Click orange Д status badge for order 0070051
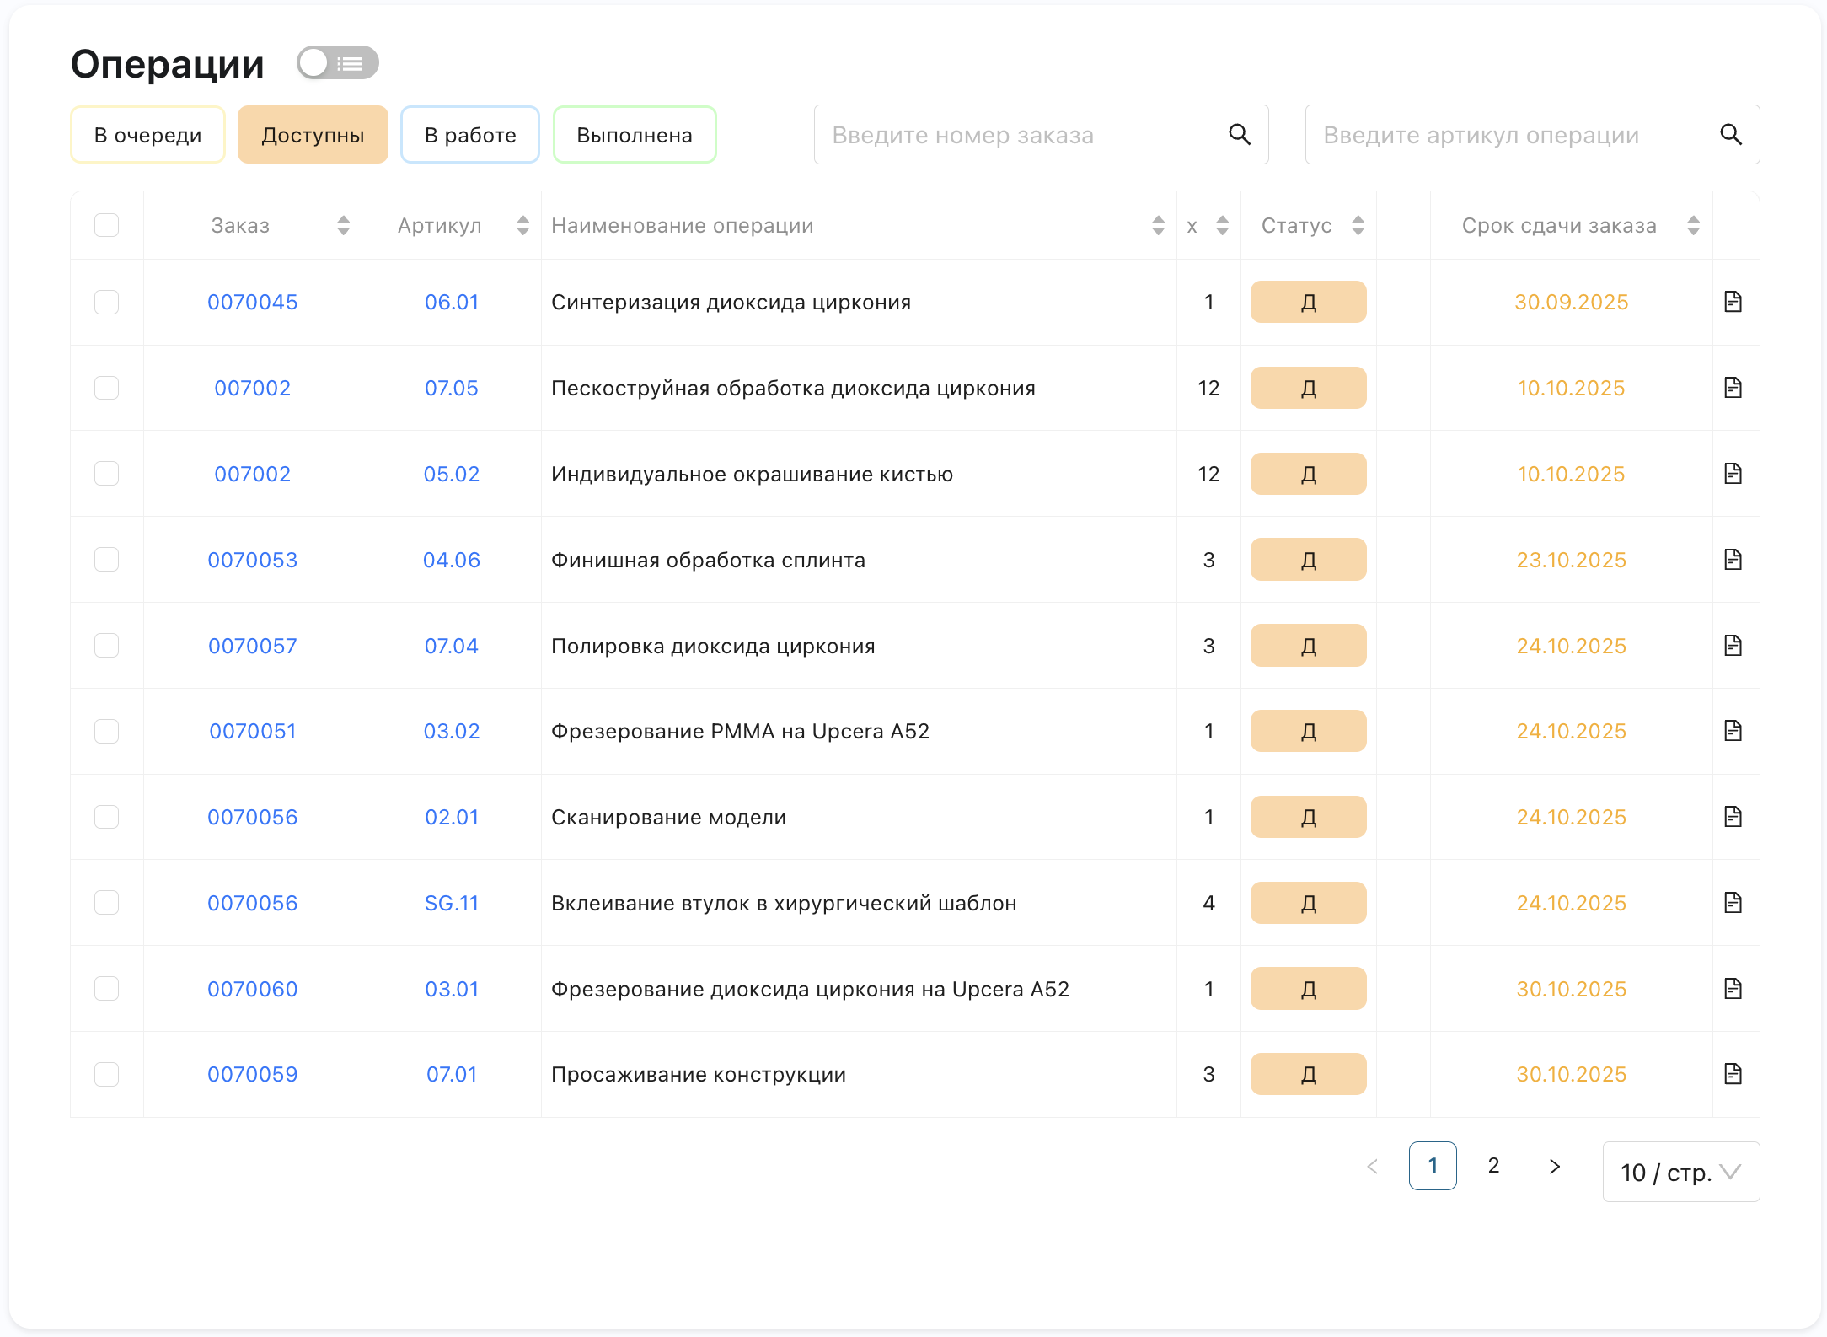 (x=1308, y=731)
